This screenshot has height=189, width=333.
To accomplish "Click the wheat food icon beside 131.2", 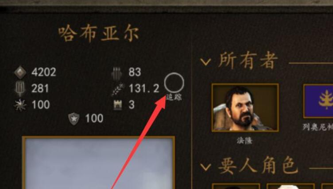I will point(118,89).
